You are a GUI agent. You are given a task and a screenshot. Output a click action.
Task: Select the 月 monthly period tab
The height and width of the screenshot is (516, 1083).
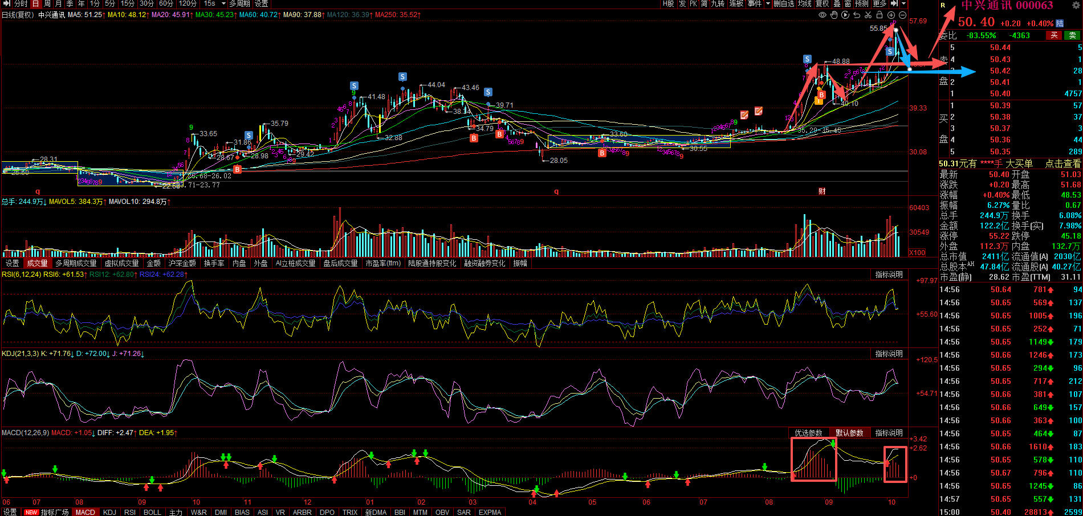coord(58,3)
